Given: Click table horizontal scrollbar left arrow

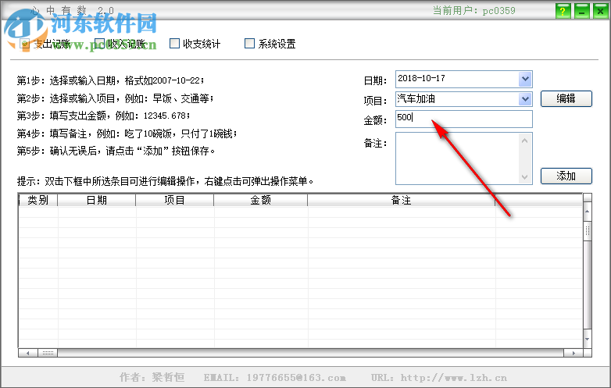Looking at the screenshot, I should coord(27,353).
